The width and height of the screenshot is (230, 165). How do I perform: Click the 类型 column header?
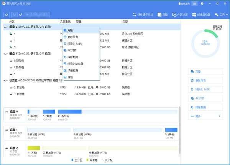(x=125, y=22)
